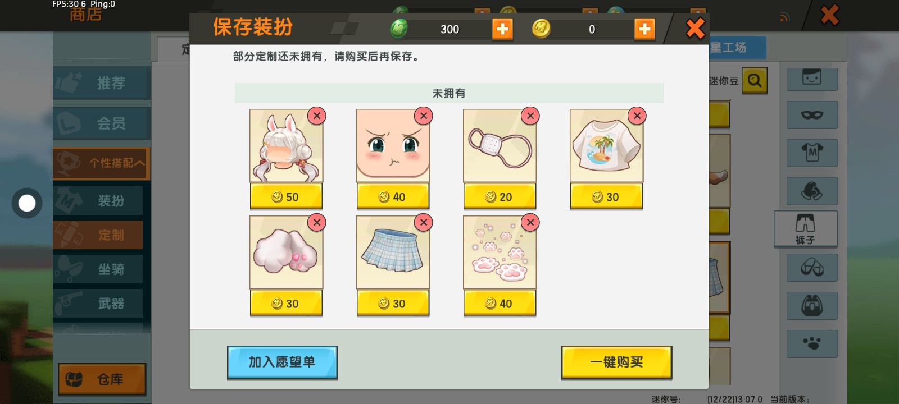Select the 裤子 pants category

point(805,229)
